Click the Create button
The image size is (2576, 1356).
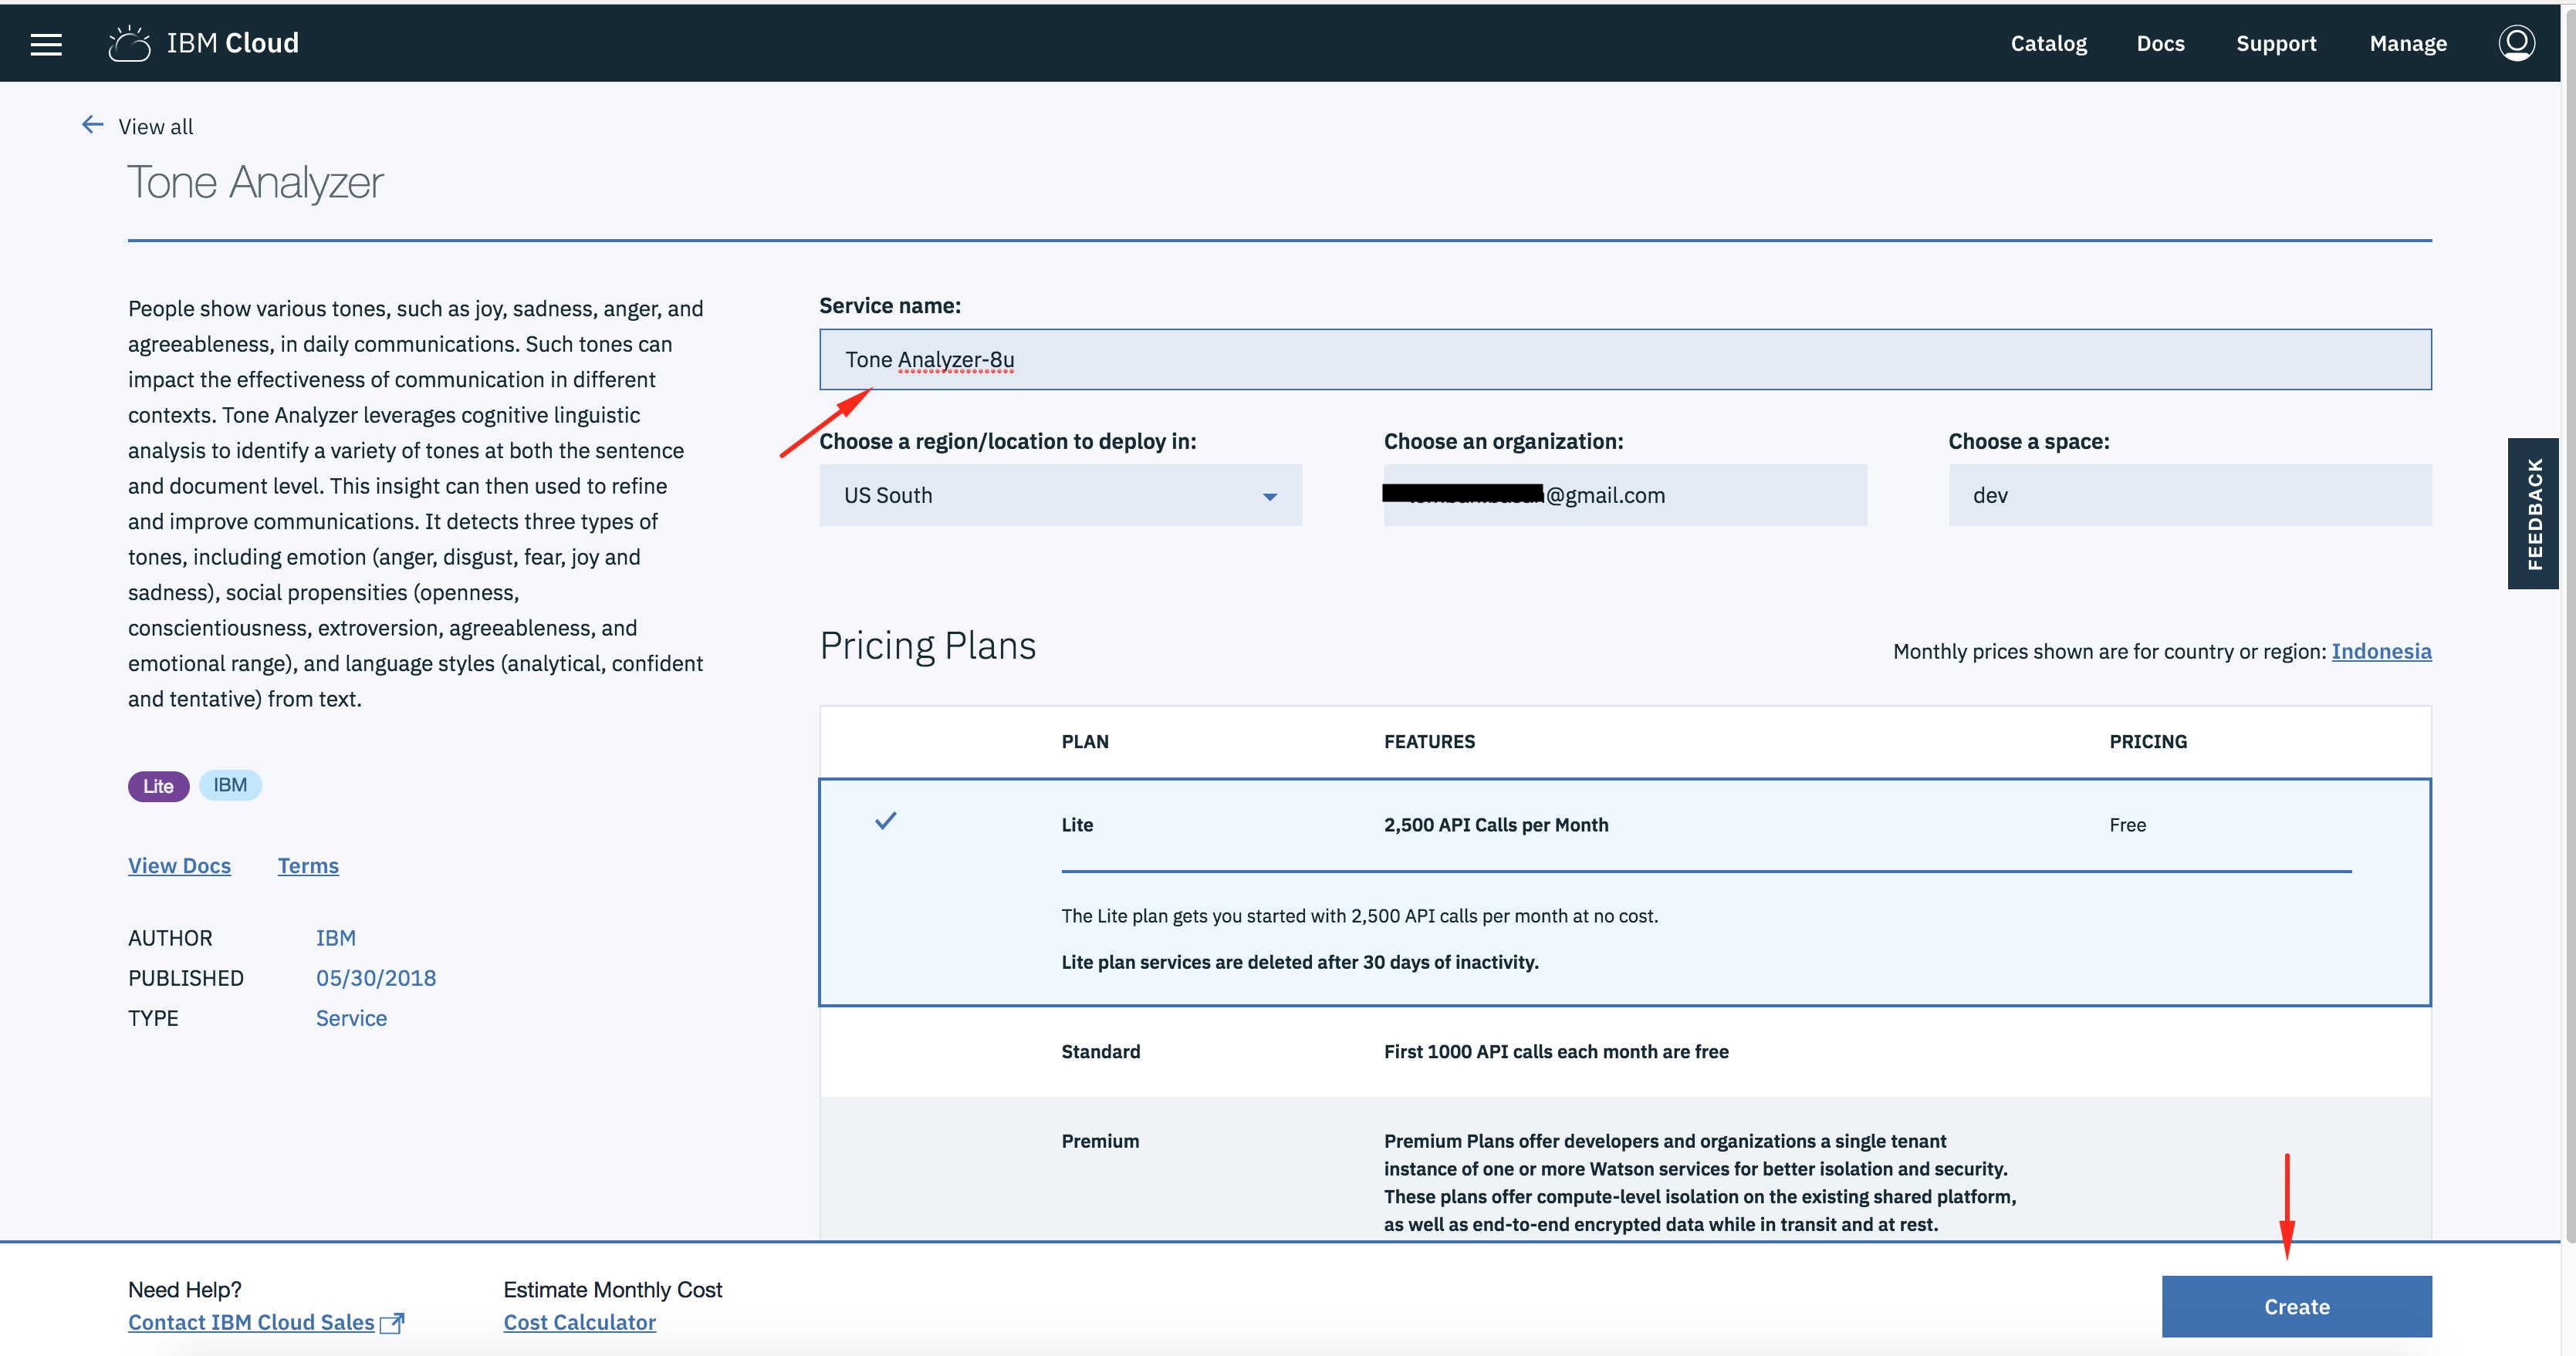pyautogui.click(x=2296, y=1307)
